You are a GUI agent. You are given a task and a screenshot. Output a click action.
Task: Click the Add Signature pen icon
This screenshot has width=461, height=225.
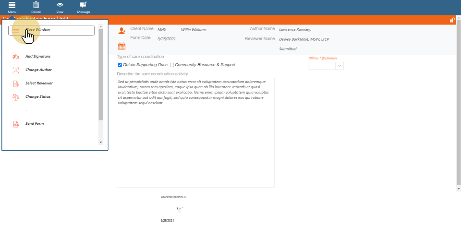point(16,57)
